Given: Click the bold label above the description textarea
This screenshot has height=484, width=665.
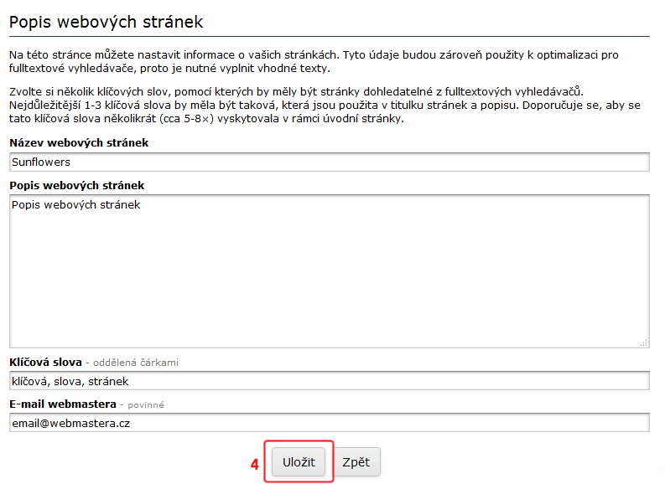Looking at the screenshot, I should point(77,185).
